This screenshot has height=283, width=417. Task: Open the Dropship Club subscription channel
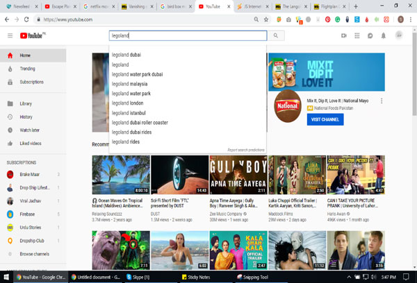click(33, 241)
